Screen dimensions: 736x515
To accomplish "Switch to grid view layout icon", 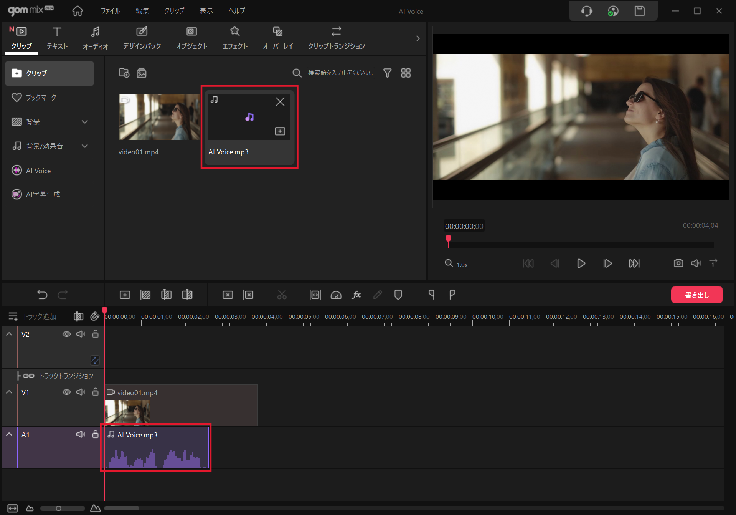I will click(x=406, y=73).
